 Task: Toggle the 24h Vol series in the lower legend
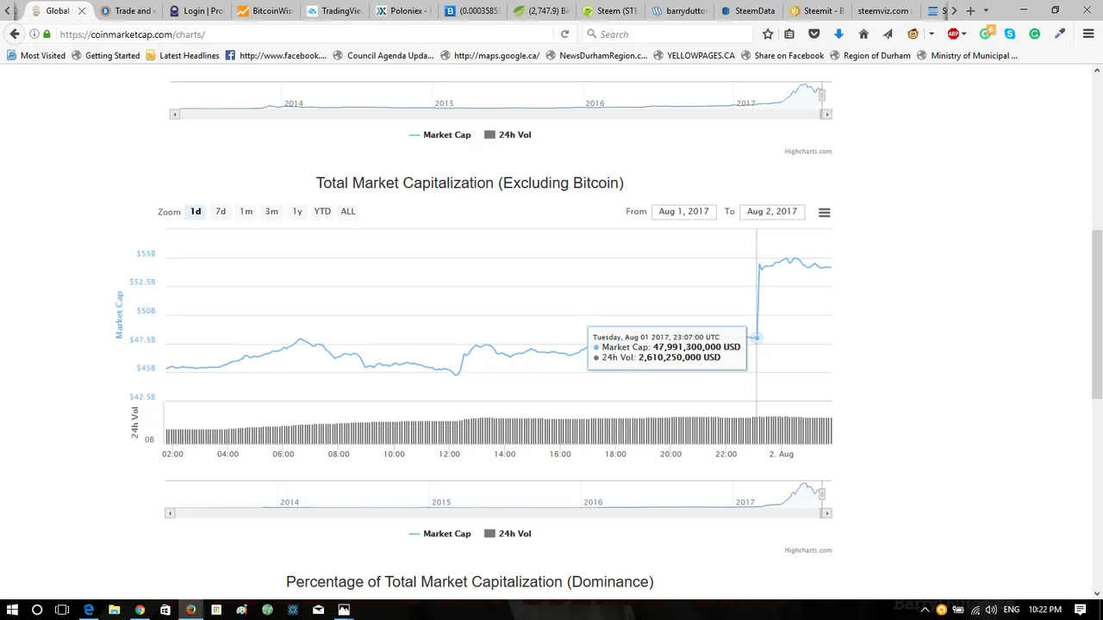(508, 534)
